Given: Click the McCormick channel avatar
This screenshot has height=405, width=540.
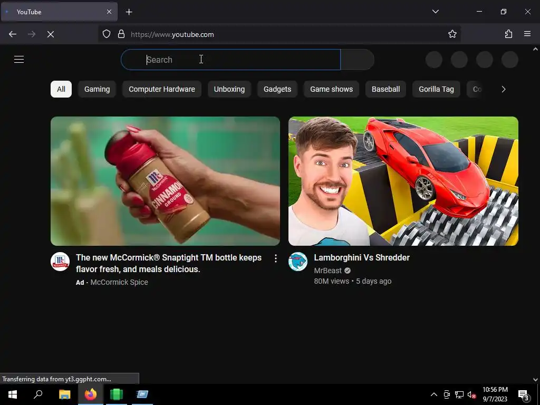Looking at the screenshot, I should pyautogui.click(x=60, y=262).
